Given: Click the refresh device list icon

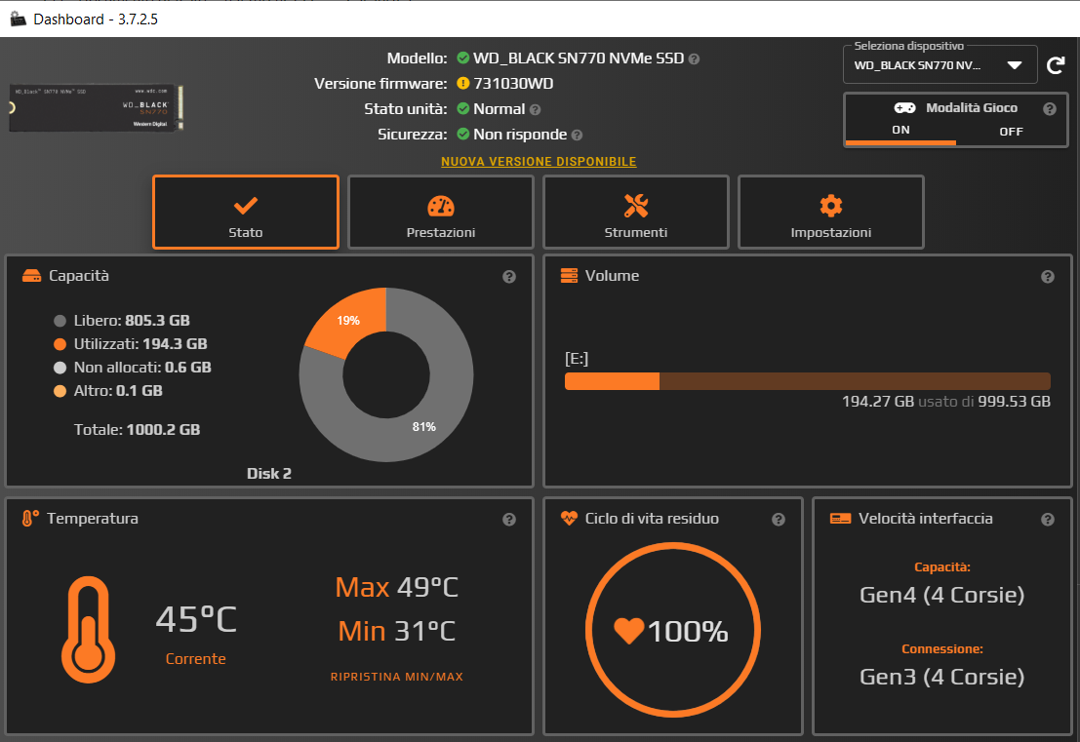Looking at the screenshot, I should click(1056, 65).
